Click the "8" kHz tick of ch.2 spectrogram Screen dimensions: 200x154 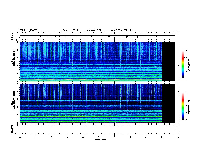coord(17,92)
